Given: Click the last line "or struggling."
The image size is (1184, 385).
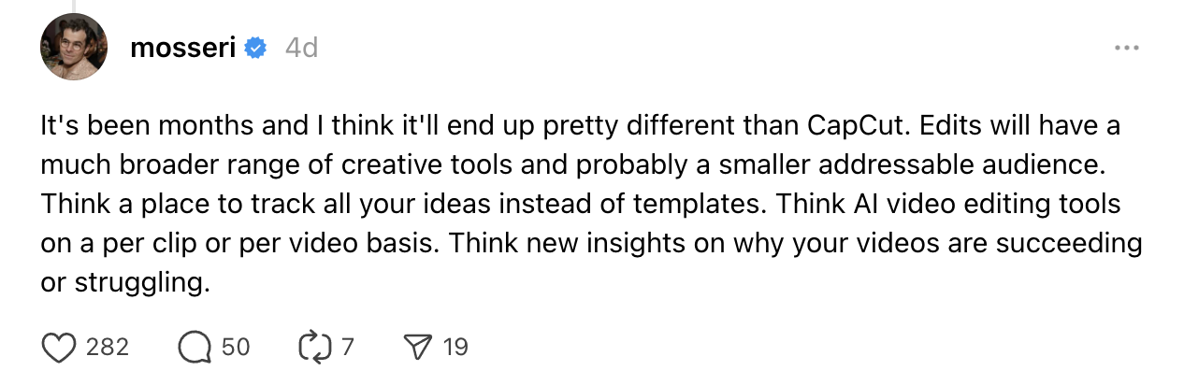Looking at the screenshot, I should [x=124, y=283].
